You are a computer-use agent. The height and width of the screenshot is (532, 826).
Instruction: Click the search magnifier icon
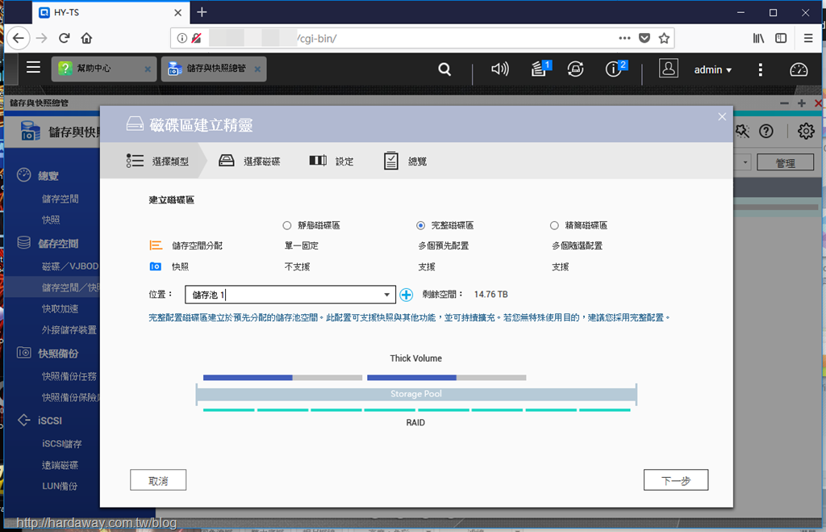pyautogui.click(x=444, y=69)
